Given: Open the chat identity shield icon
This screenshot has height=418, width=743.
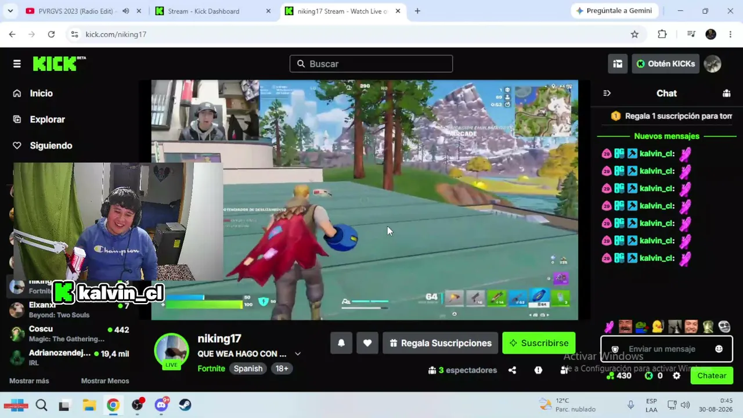Looking at the screenshot, I should coord(615,349).
